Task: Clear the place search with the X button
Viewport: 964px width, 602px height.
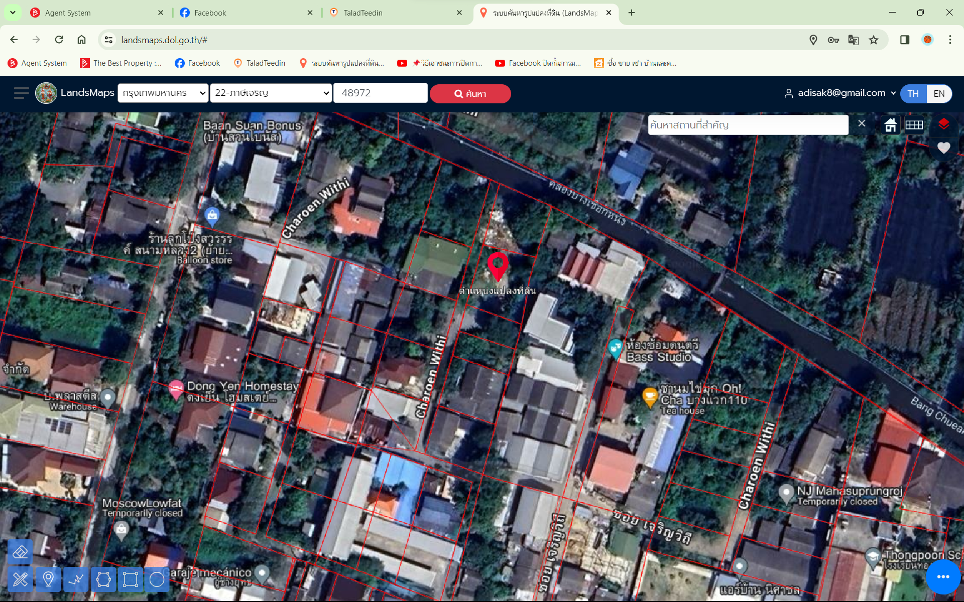Action: tap(862, 123)
